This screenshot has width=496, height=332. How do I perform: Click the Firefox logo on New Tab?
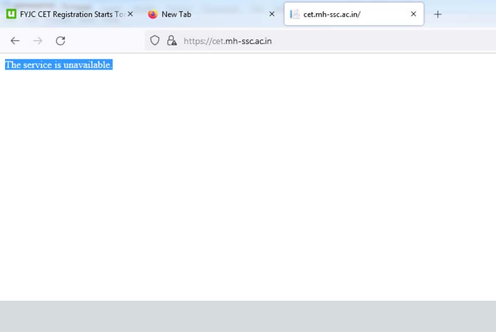coord(153,14)
